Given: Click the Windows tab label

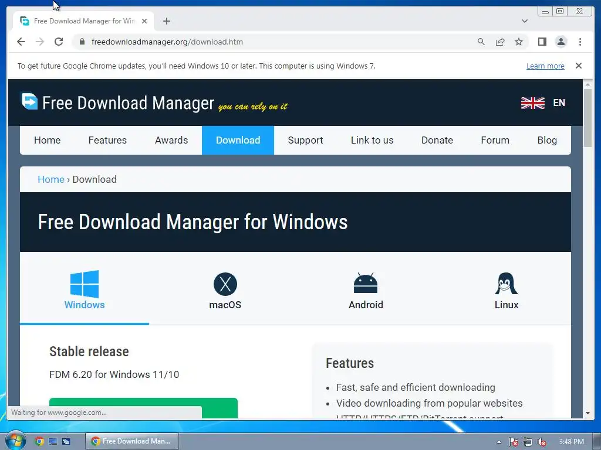Looking at the screenshot, I should tap(85, 305).
